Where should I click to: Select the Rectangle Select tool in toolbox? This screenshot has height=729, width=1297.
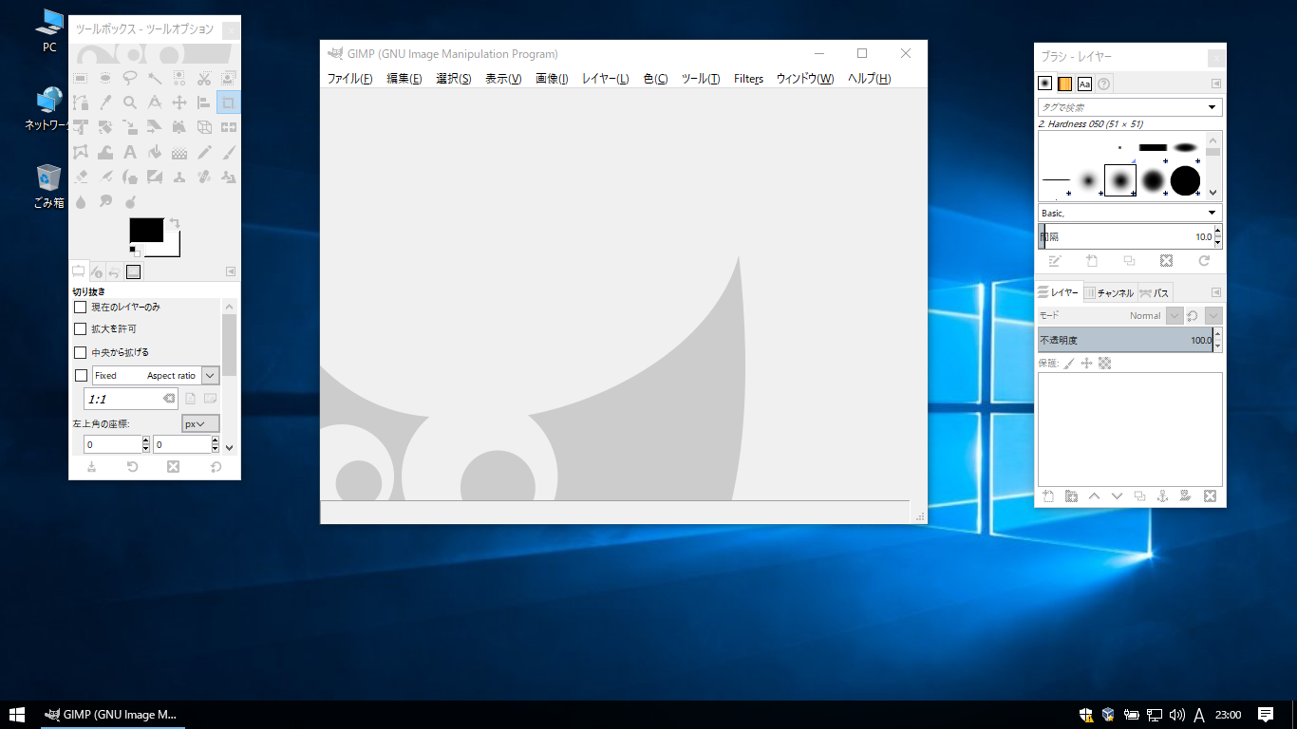81,78
